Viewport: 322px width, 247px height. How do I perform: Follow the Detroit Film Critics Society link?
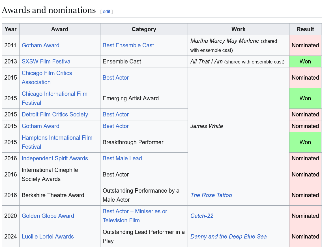click(55, 114)
